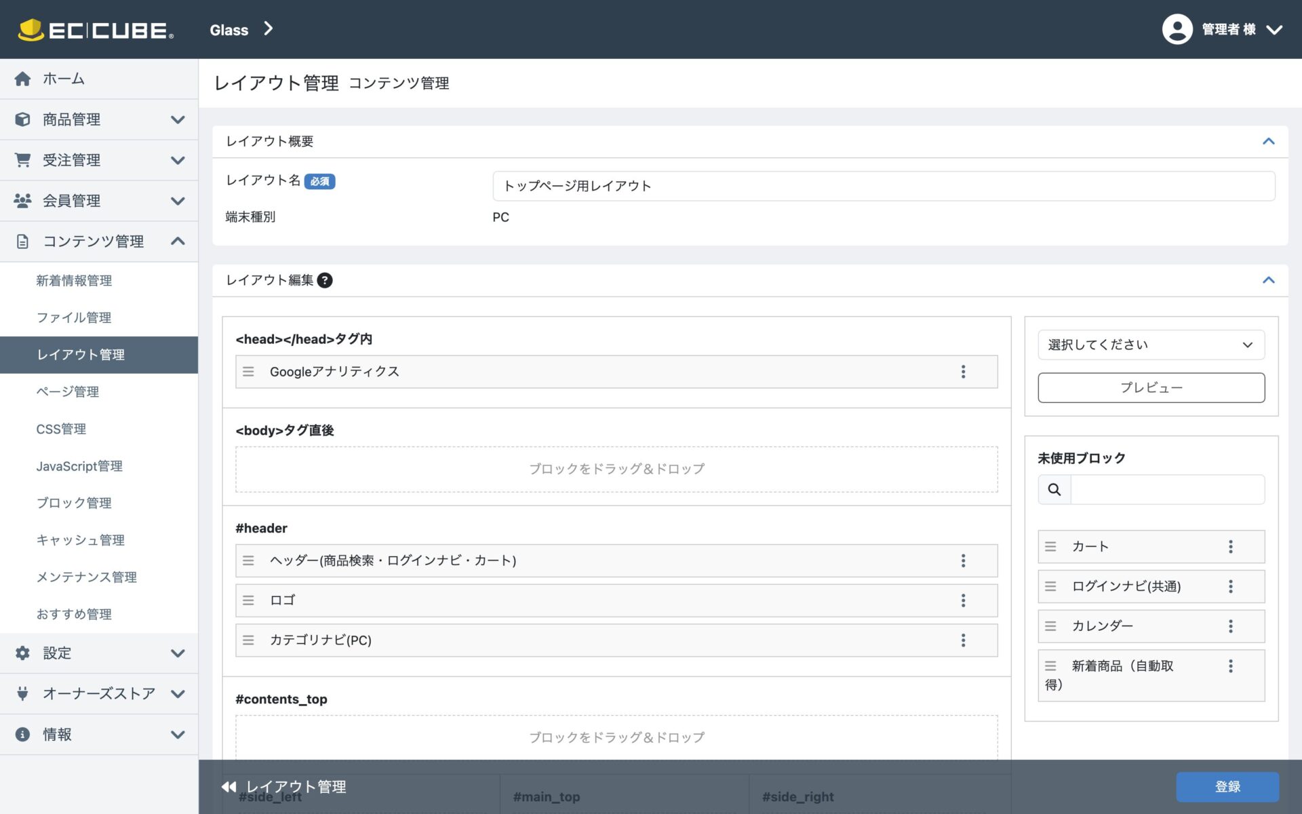Open the three-dot menu for カテゴリナビ(PC) block
Screen dimensions: 1302x814
click(x=963, y=640)
